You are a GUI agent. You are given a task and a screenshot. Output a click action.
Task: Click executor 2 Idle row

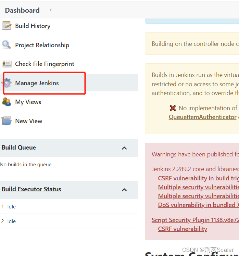69,221
